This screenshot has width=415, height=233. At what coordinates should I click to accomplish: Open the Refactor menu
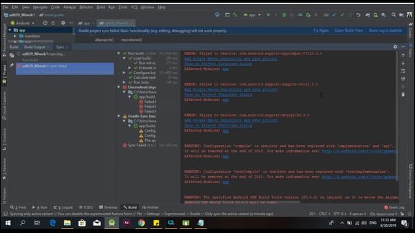click(86, 7)
